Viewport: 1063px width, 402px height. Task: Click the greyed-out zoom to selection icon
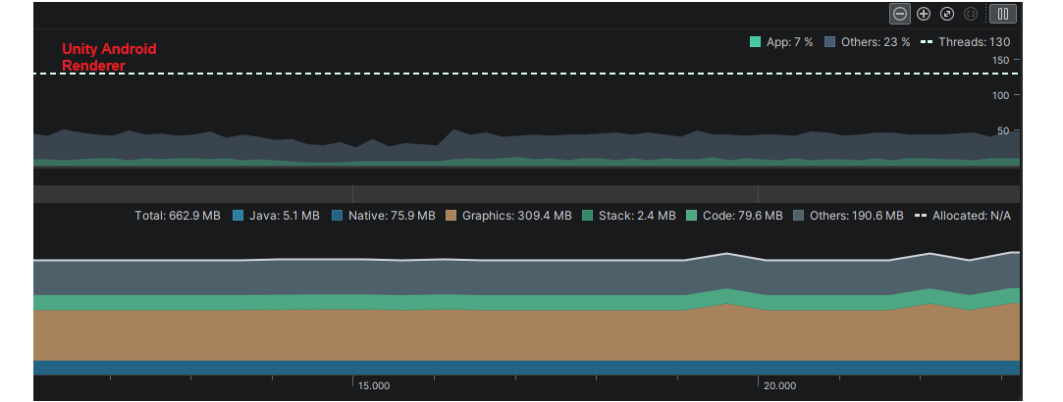point(972,14)
